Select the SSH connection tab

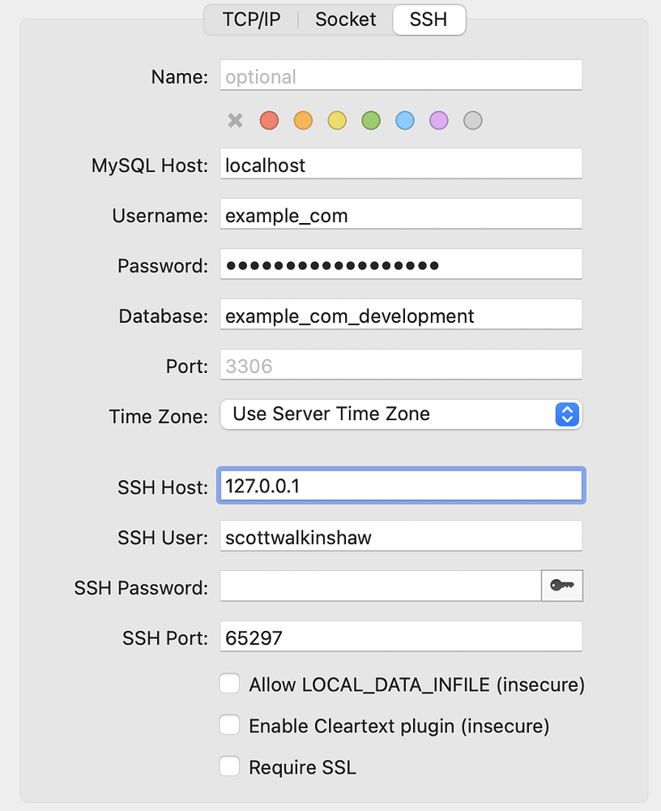click(x=429, y=19)
